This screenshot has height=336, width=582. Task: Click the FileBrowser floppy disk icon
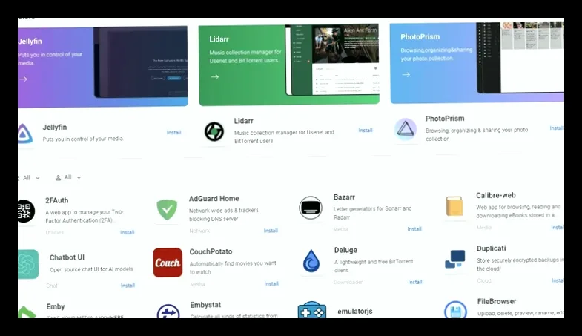[x=455, y=309]
